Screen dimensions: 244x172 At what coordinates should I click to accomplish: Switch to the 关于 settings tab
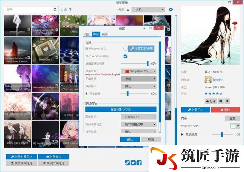point(105,34)
